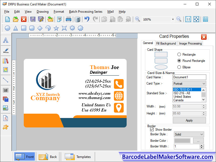Decrease the Height value with down arrow
This screenshot has width=216, height=162.
click(x=204, y=114)
